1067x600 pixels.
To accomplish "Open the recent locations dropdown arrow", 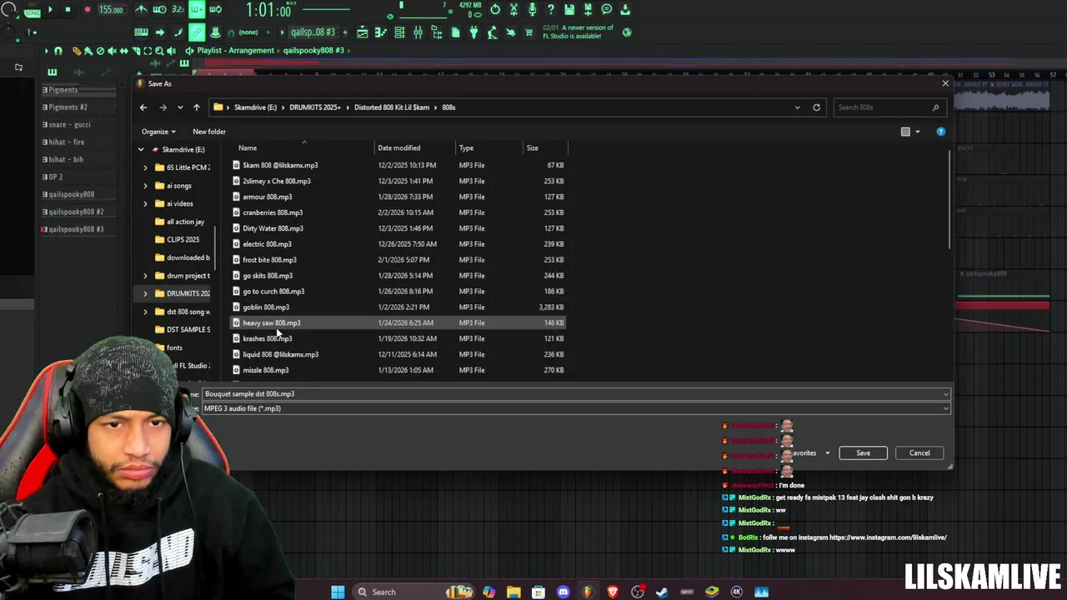I will click(180, 107).
